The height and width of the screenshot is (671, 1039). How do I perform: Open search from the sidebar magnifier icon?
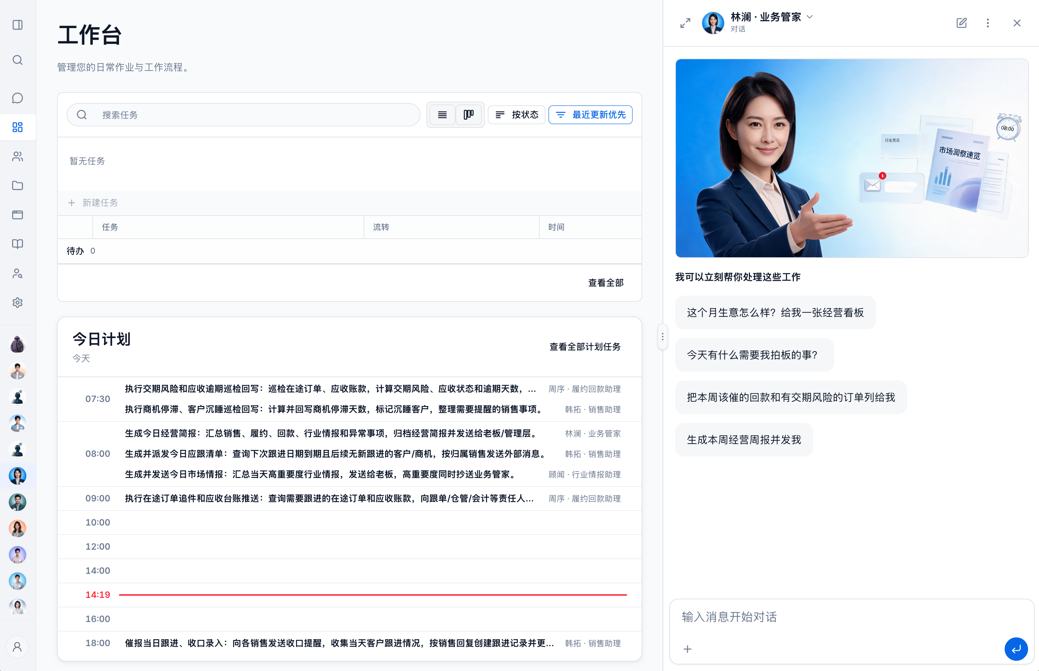(18, 60)
